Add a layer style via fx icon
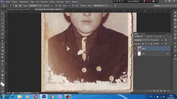Screen dimensions: 177x99 151,91
